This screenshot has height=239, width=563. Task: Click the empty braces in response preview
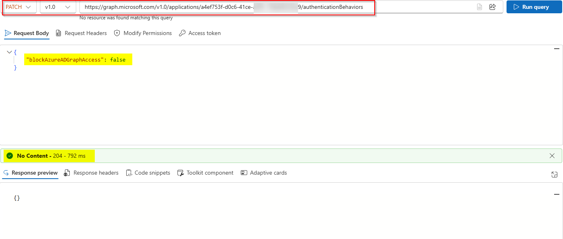pos(17,198)
